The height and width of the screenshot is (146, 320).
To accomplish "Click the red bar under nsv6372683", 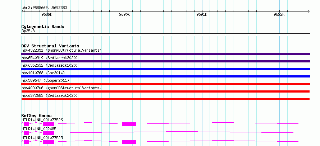I will pyautogui.click(x=165, y=99).
